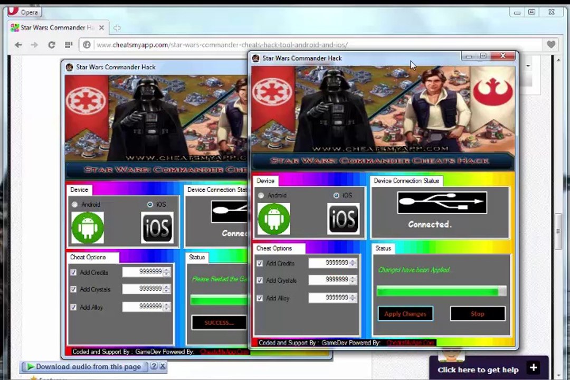The image size is (570, 380).
Task: Close the Star Wars Commander tab
Action: click(x=101, y=27)
